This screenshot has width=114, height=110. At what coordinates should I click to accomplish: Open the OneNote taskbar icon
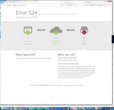point(23,109)
